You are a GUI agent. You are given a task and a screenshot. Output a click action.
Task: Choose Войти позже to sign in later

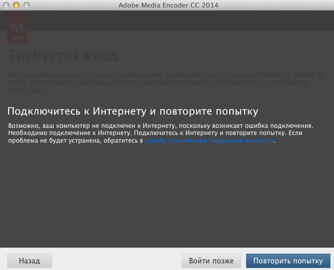click(x=211, y=261)
